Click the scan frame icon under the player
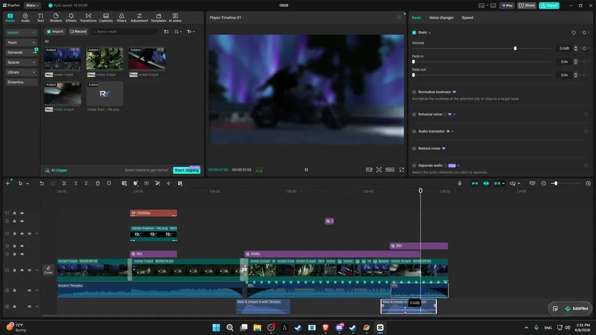This screenshot has width=596, height=335. tap(379, 170)
